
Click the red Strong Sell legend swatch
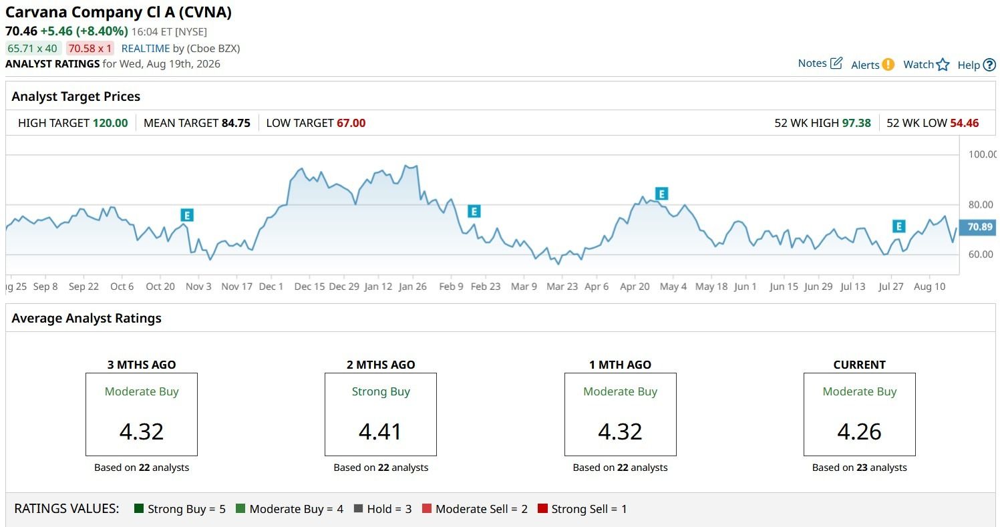[542, 509]
